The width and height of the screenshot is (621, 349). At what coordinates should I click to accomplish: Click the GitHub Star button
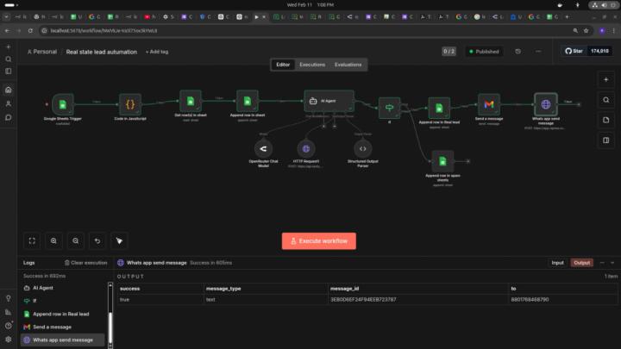(x=574, y=51)
